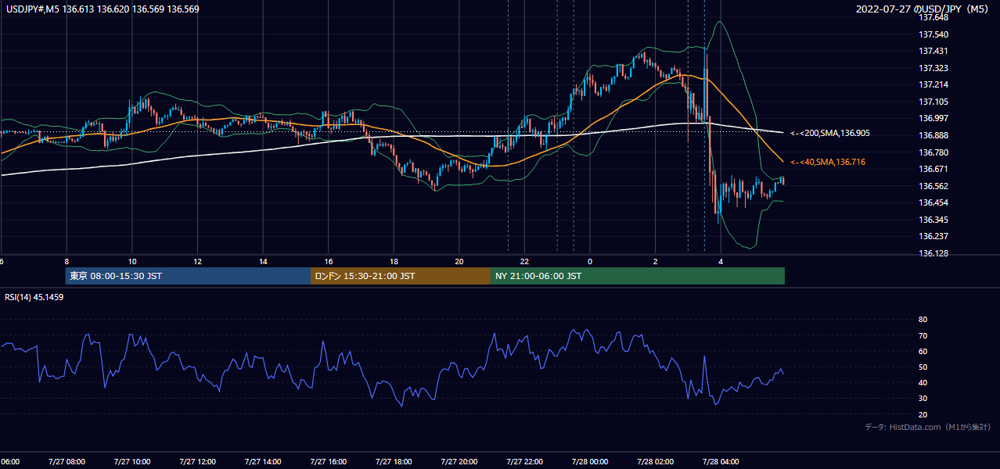Click the 2022-07-27 のUSD/JPY (M5) chart heading
Screen dimensions: 1000x469
(x=924, y=9)
